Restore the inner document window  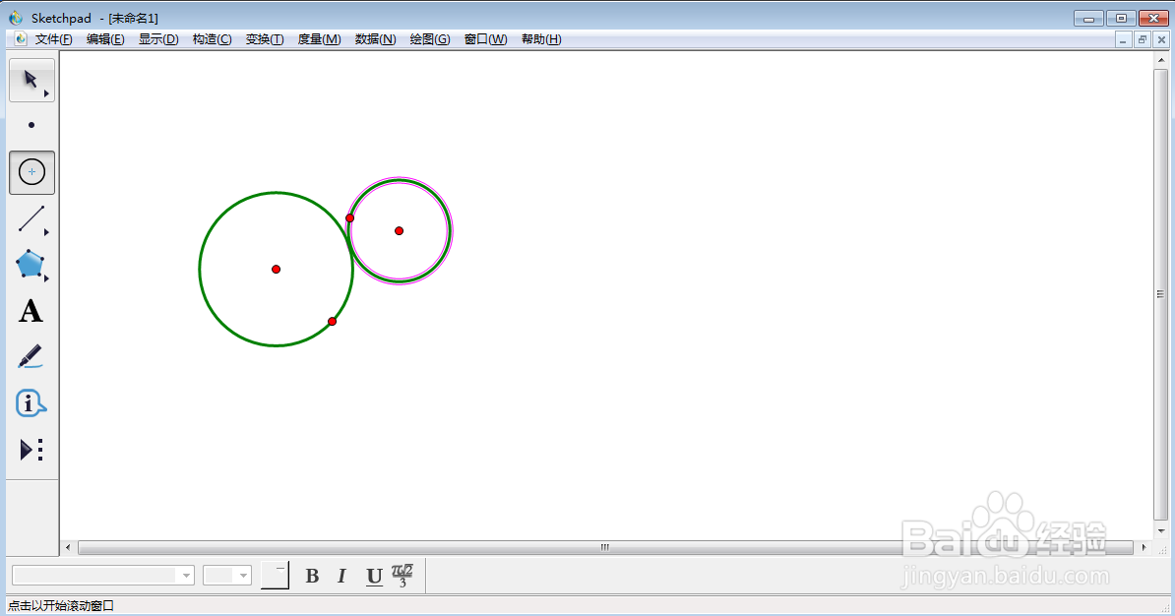coord(1142,39)
